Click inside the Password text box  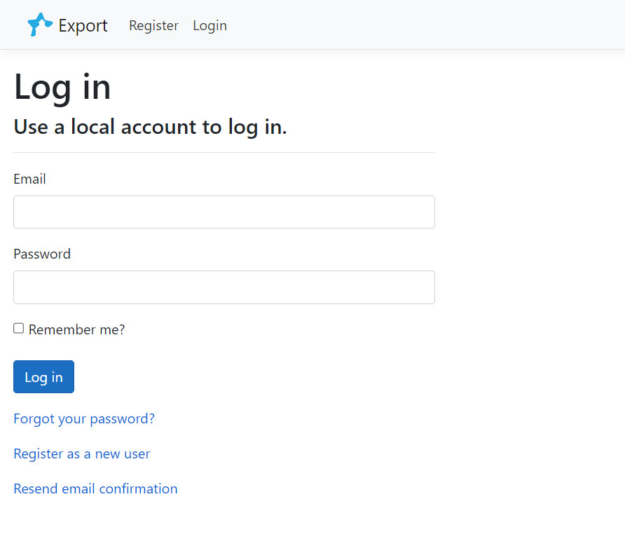tap(224, 287)
